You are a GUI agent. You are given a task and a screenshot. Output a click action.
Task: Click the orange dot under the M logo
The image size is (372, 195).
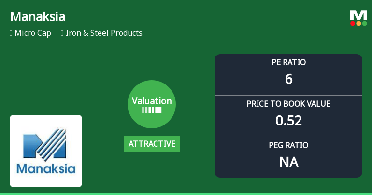coord(358,23)
